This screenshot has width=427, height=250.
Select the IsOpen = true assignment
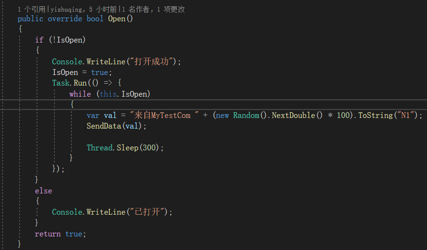coord(82,73)
